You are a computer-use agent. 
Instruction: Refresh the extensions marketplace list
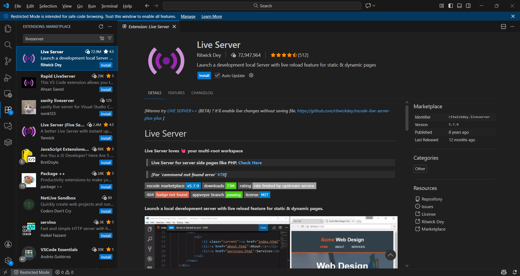pyautogui.click(x=101, y=27)
